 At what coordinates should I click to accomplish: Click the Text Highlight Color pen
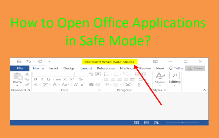pyautogui.click(x=45, y=85)
